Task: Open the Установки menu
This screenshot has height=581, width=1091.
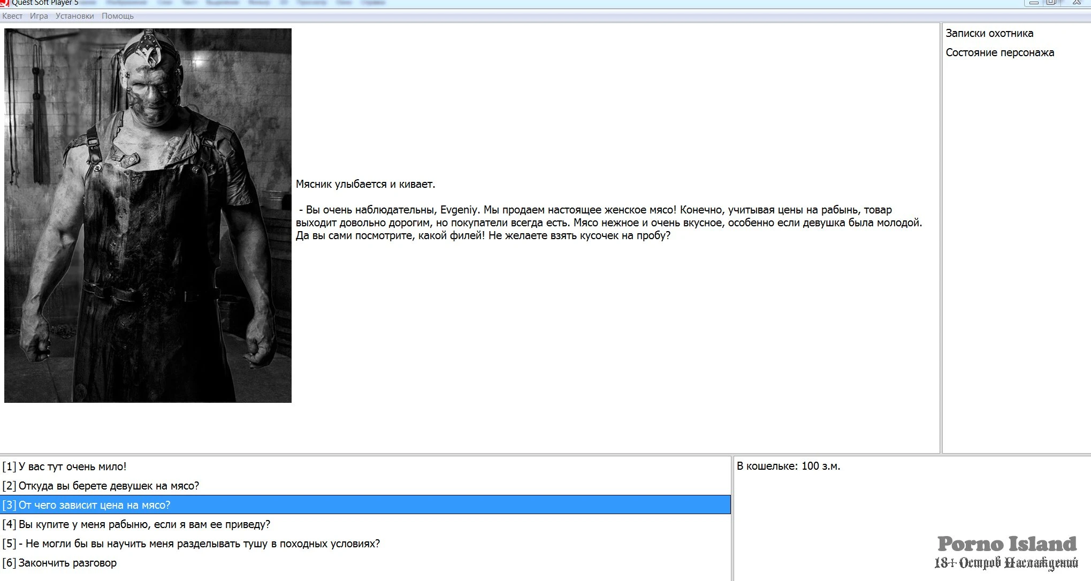Action: (74, 16)
